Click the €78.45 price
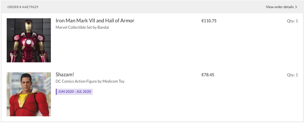Image resolution: width=304 pixels, height=125 pixels. coord(208,75)
